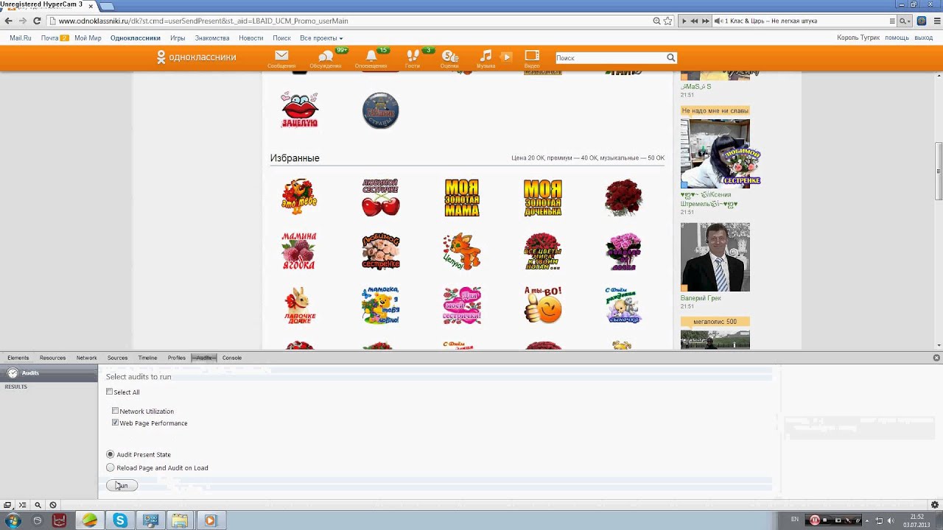The image size is (943, 530).
Task: Select the Моя золотая доченька gift
Action: pyautogui.click(x=542, y=197)
